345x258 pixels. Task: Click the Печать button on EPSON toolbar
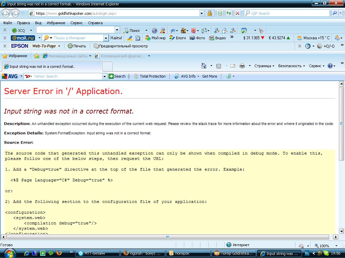(77, 46)
